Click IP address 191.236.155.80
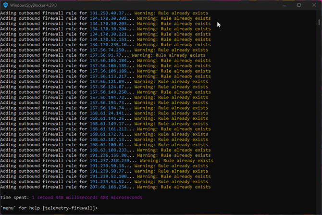This screenshot has height=215, width=322. (109, 155)
